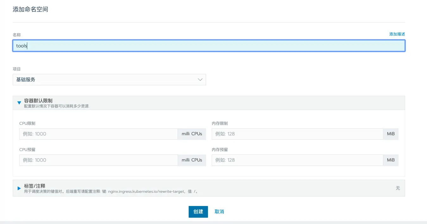Click the name field containing "tools"
The height and width of the screenshot is (224, 427).
point(209,46)
